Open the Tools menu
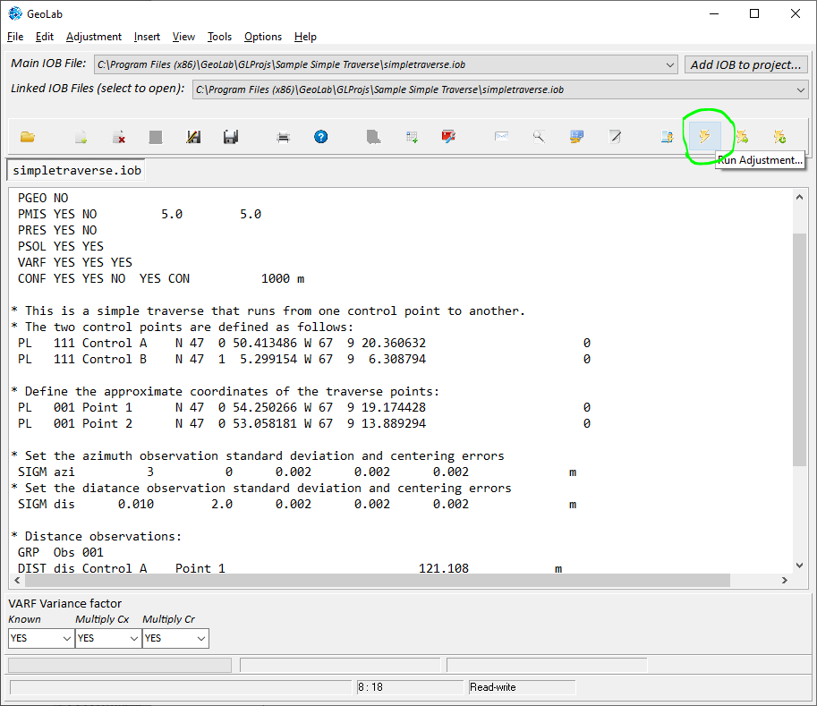The height and width of the screenshot is (706, 817). [219, 37]
